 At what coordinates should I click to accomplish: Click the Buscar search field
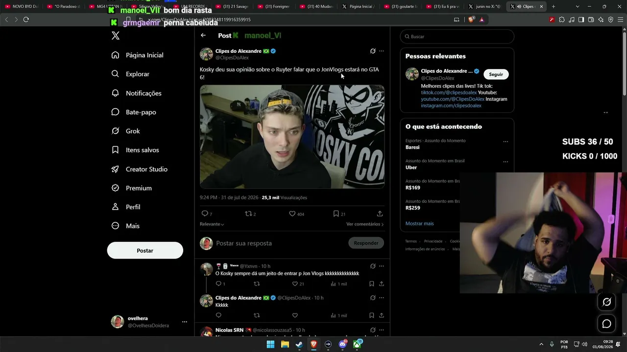coord(457,37)
